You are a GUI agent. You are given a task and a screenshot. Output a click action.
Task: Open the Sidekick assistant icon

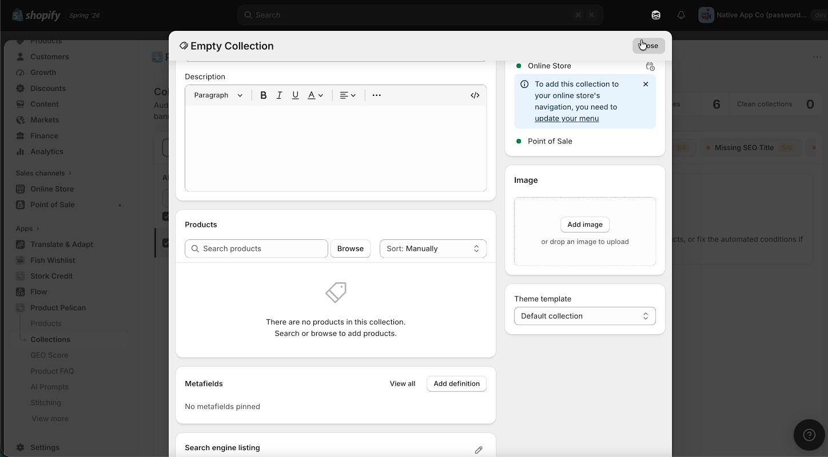tap(656, 15)
